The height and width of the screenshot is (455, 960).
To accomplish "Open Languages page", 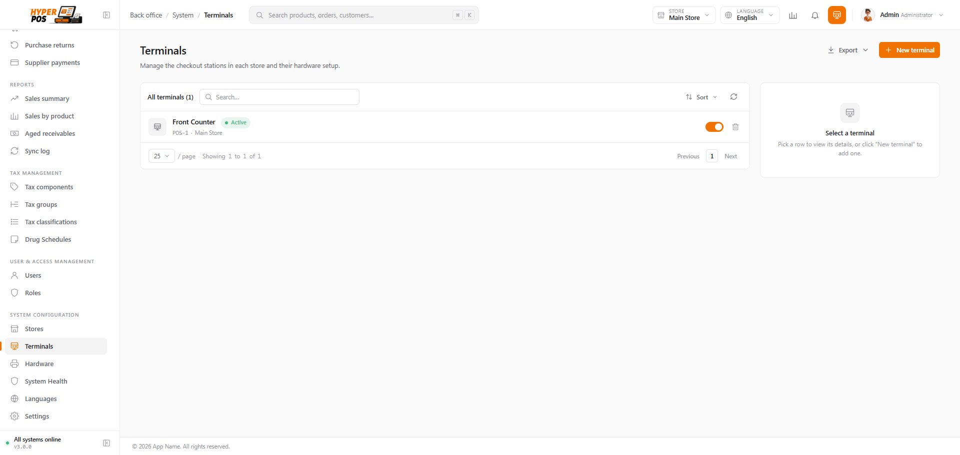I will click(x=56, y=399).
